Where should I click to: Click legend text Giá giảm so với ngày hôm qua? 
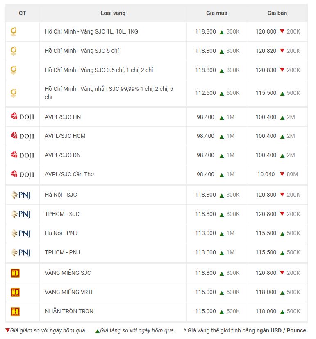[48, 330]
